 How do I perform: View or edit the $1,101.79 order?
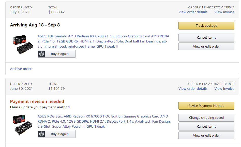(206, 136)
